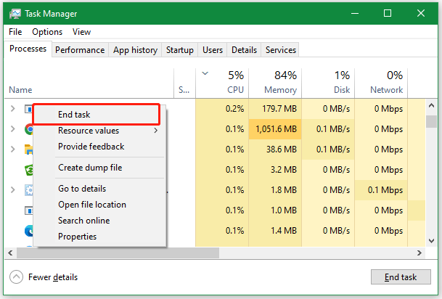Click the 179.7 MB memory cell
442x299 pixels.
click(275, 109)
